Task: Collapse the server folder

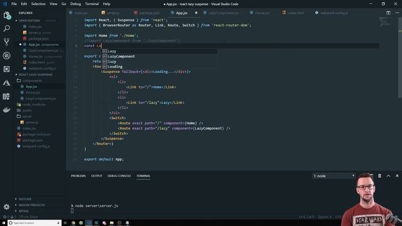Action: 27,116
